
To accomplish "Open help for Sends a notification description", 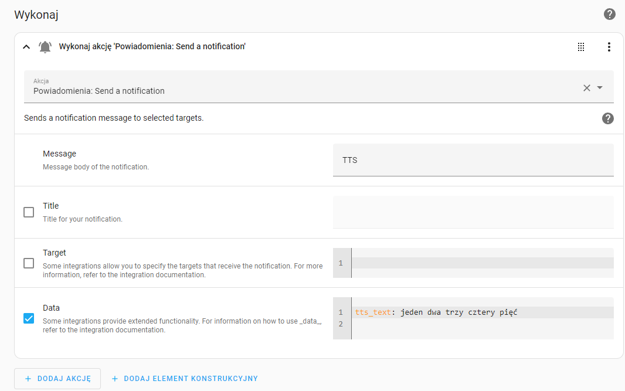I will [607, 118].
